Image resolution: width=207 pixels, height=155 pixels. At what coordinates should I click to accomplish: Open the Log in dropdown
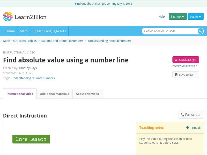pos(196,16)
